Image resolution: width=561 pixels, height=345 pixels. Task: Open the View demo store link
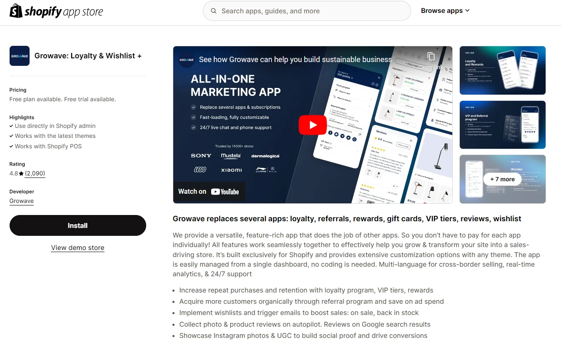(78, 247)
